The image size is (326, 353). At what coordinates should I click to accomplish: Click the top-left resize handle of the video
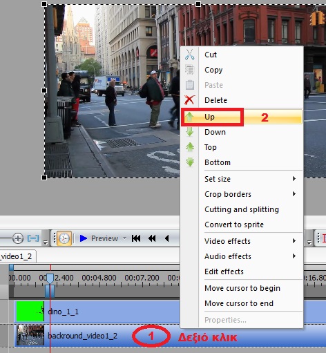tap(44, 4)
